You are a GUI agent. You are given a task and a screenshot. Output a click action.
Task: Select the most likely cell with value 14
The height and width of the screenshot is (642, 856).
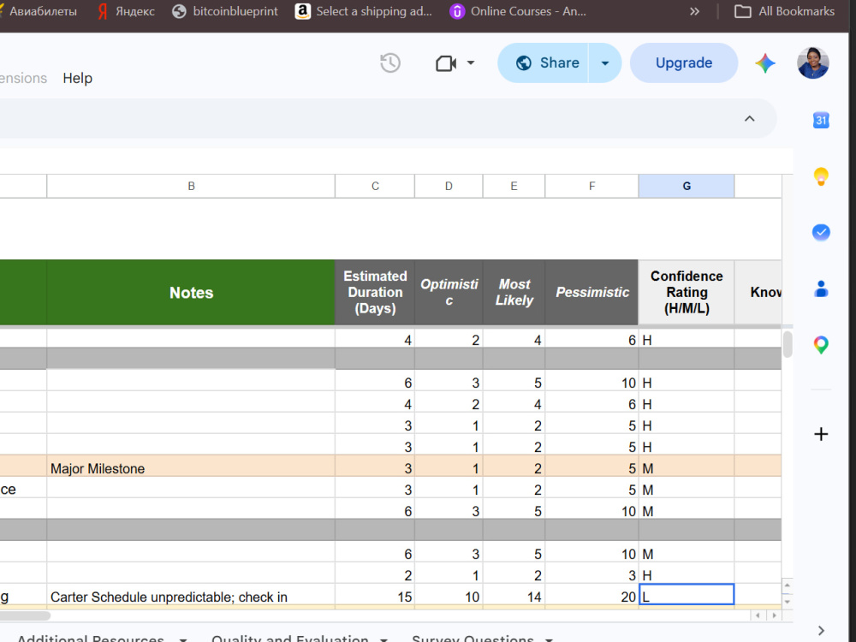pos(514,597)
